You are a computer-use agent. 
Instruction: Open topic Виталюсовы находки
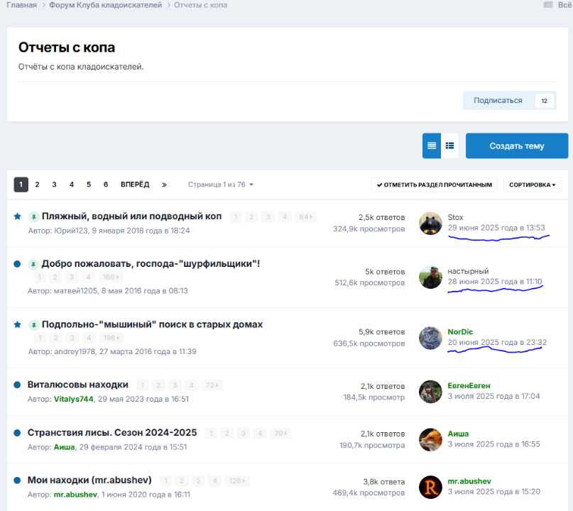point(78,385)
